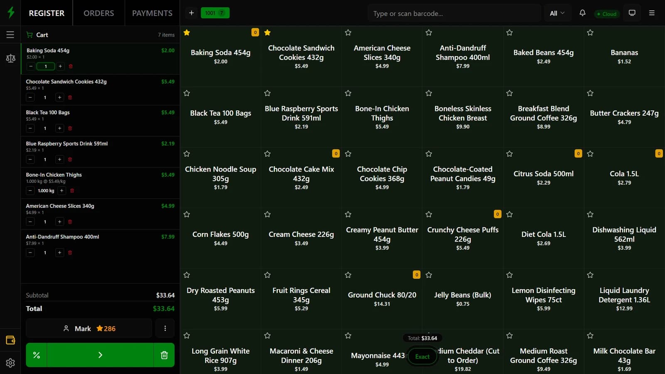Screen dimensions: 665x374
Task: Open the scale weighing tool
Action: pos(10,59)
